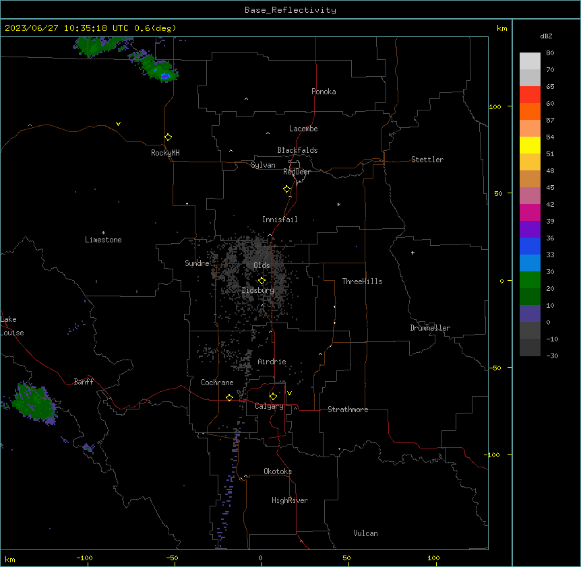This screenshot has width=581, height=567.
Task: Click the Okotoks label
Action: pos(278,471)
